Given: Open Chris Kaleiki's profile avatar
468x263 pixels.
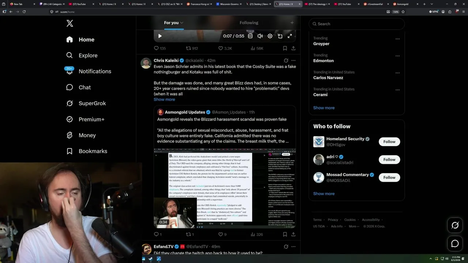Looking at the screenshot, I should pyautogui.click(x=146, y=63).
